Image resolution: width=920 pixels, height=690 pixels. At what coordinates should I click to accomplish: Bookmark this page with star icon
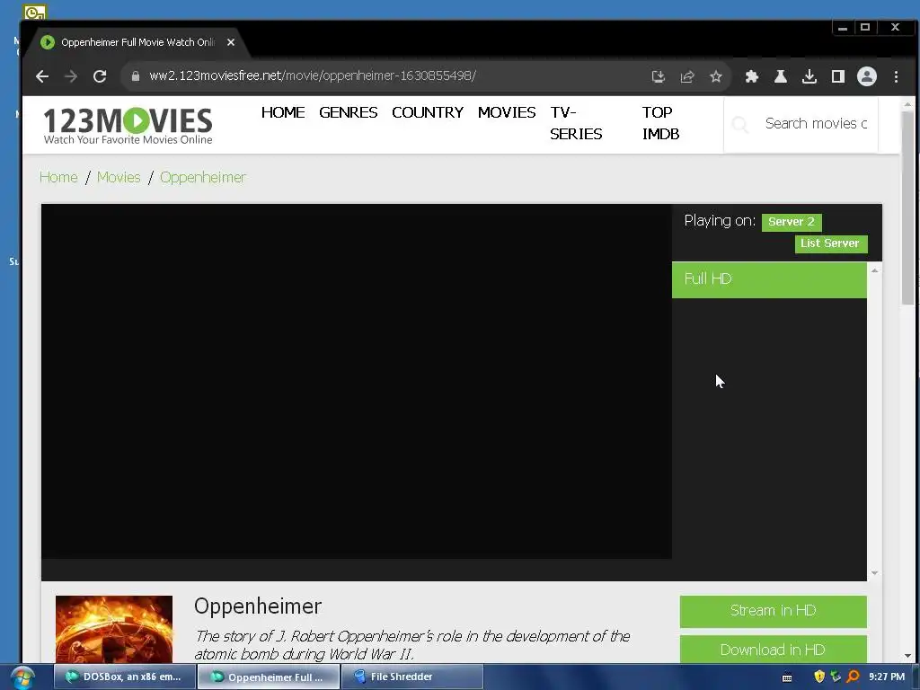coord(716,76)
